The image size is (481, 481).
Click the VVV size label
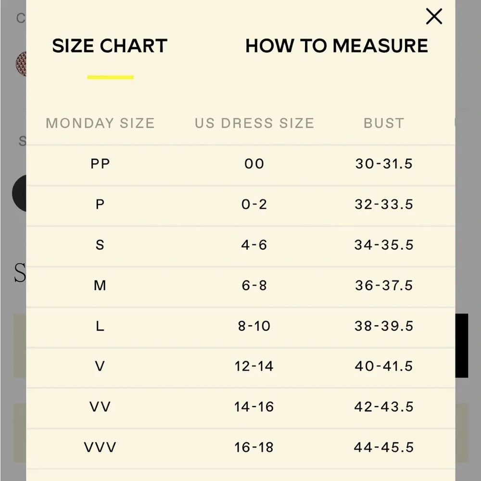[x=100, y=447]
